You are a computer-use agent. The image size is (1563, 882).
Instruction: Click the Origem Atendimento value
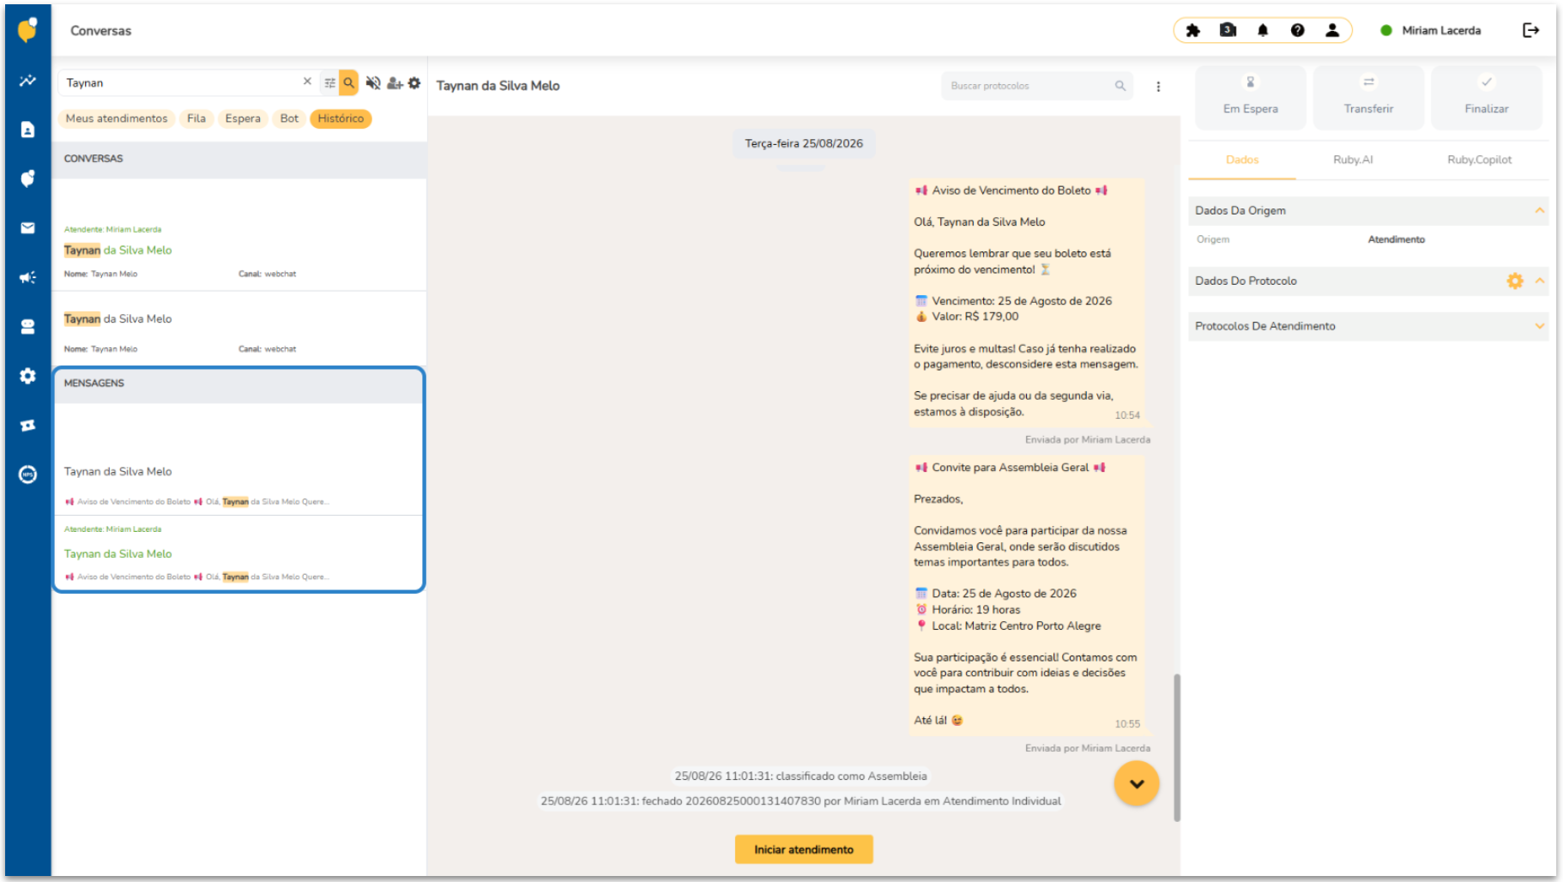(x=1396, y=239)
